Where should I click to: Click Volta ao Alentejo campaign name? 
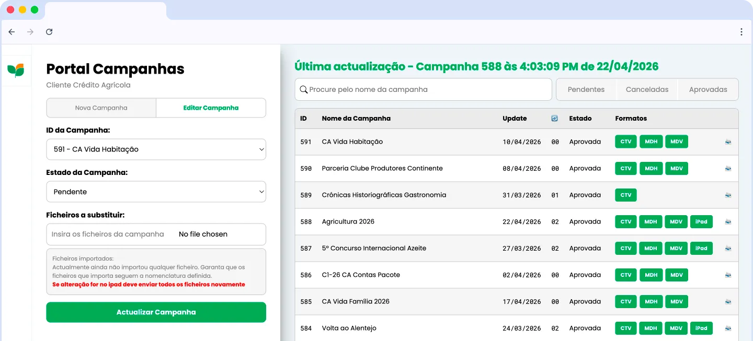coord(349,328)
